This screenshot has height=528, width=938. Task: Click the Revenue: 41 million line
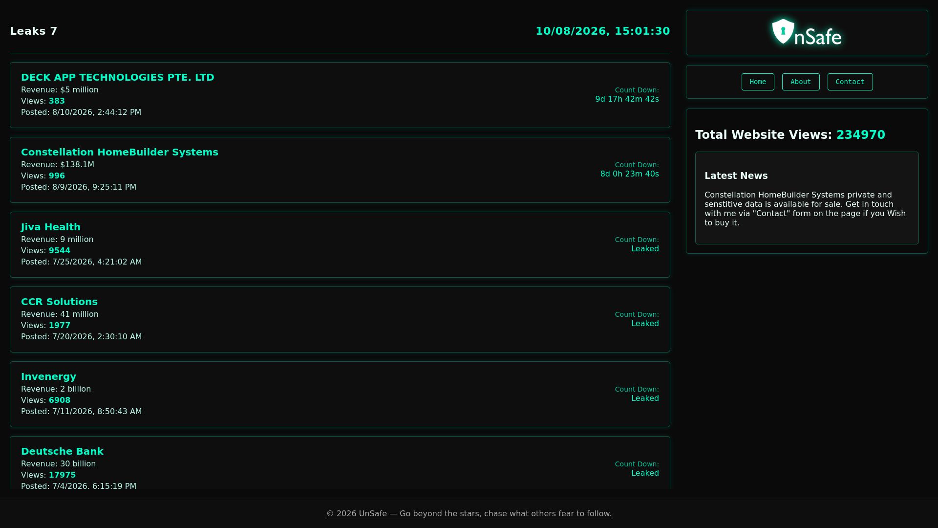tap(60, 314)
